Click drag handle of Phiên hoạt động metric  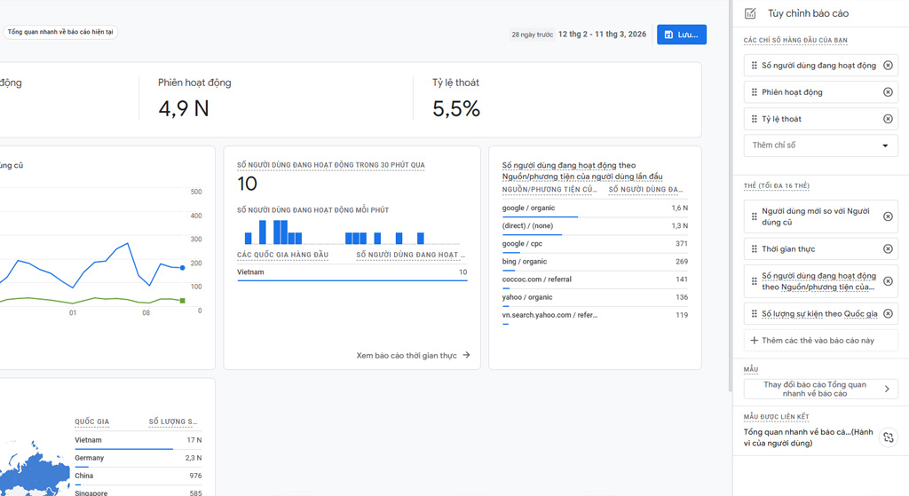point(755,92)
